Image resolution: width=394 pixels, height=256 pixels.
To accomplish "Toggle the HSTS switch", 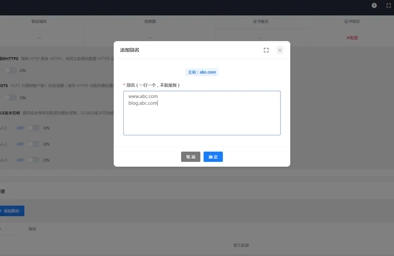I will tap(10, 98).
